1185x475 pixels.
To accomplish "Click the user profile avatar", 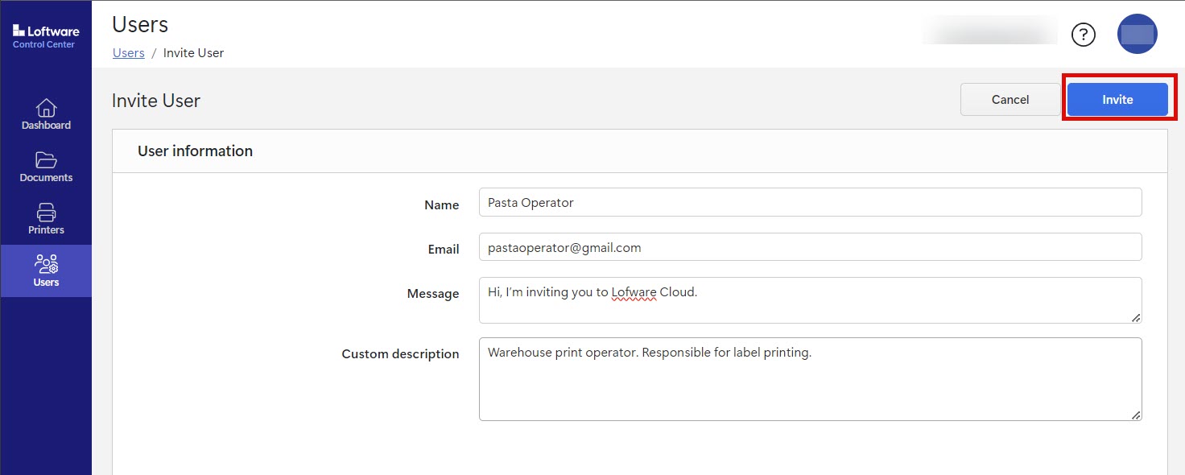I will click(x=1137, y=35).
